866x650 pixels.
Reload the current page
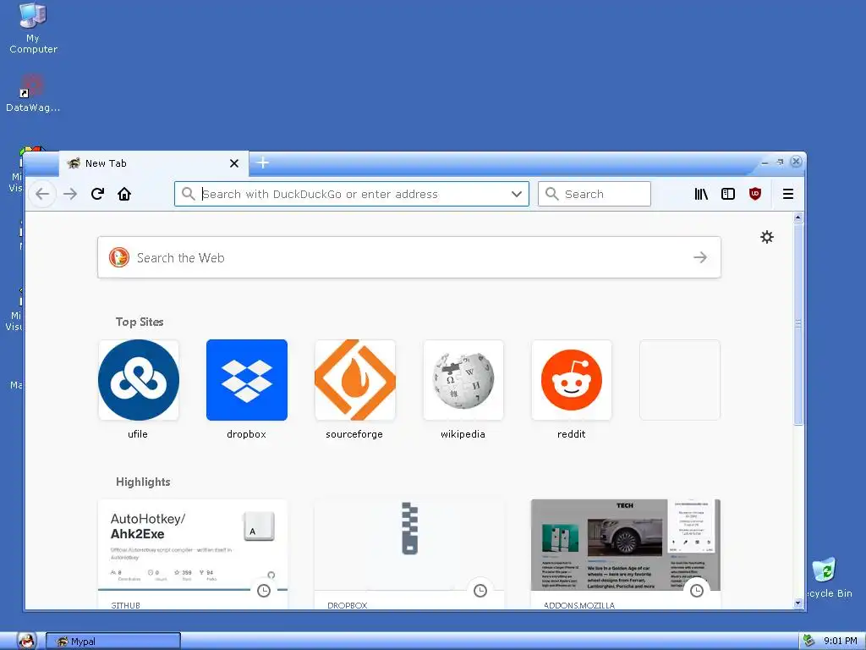pyautogui.click(x=98, y=194)
